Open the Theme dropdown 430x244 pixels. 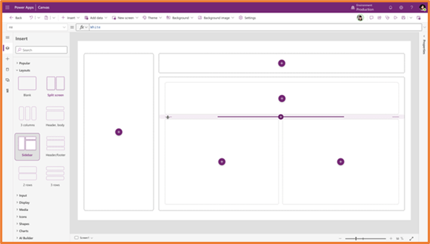tap(152, 18)
